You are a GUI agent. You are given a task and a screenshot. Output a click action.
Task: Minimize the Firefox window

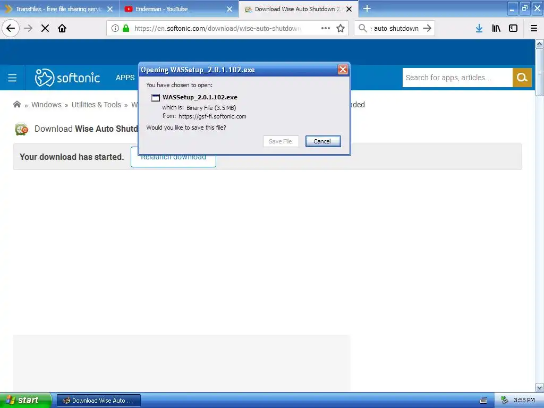513,8
